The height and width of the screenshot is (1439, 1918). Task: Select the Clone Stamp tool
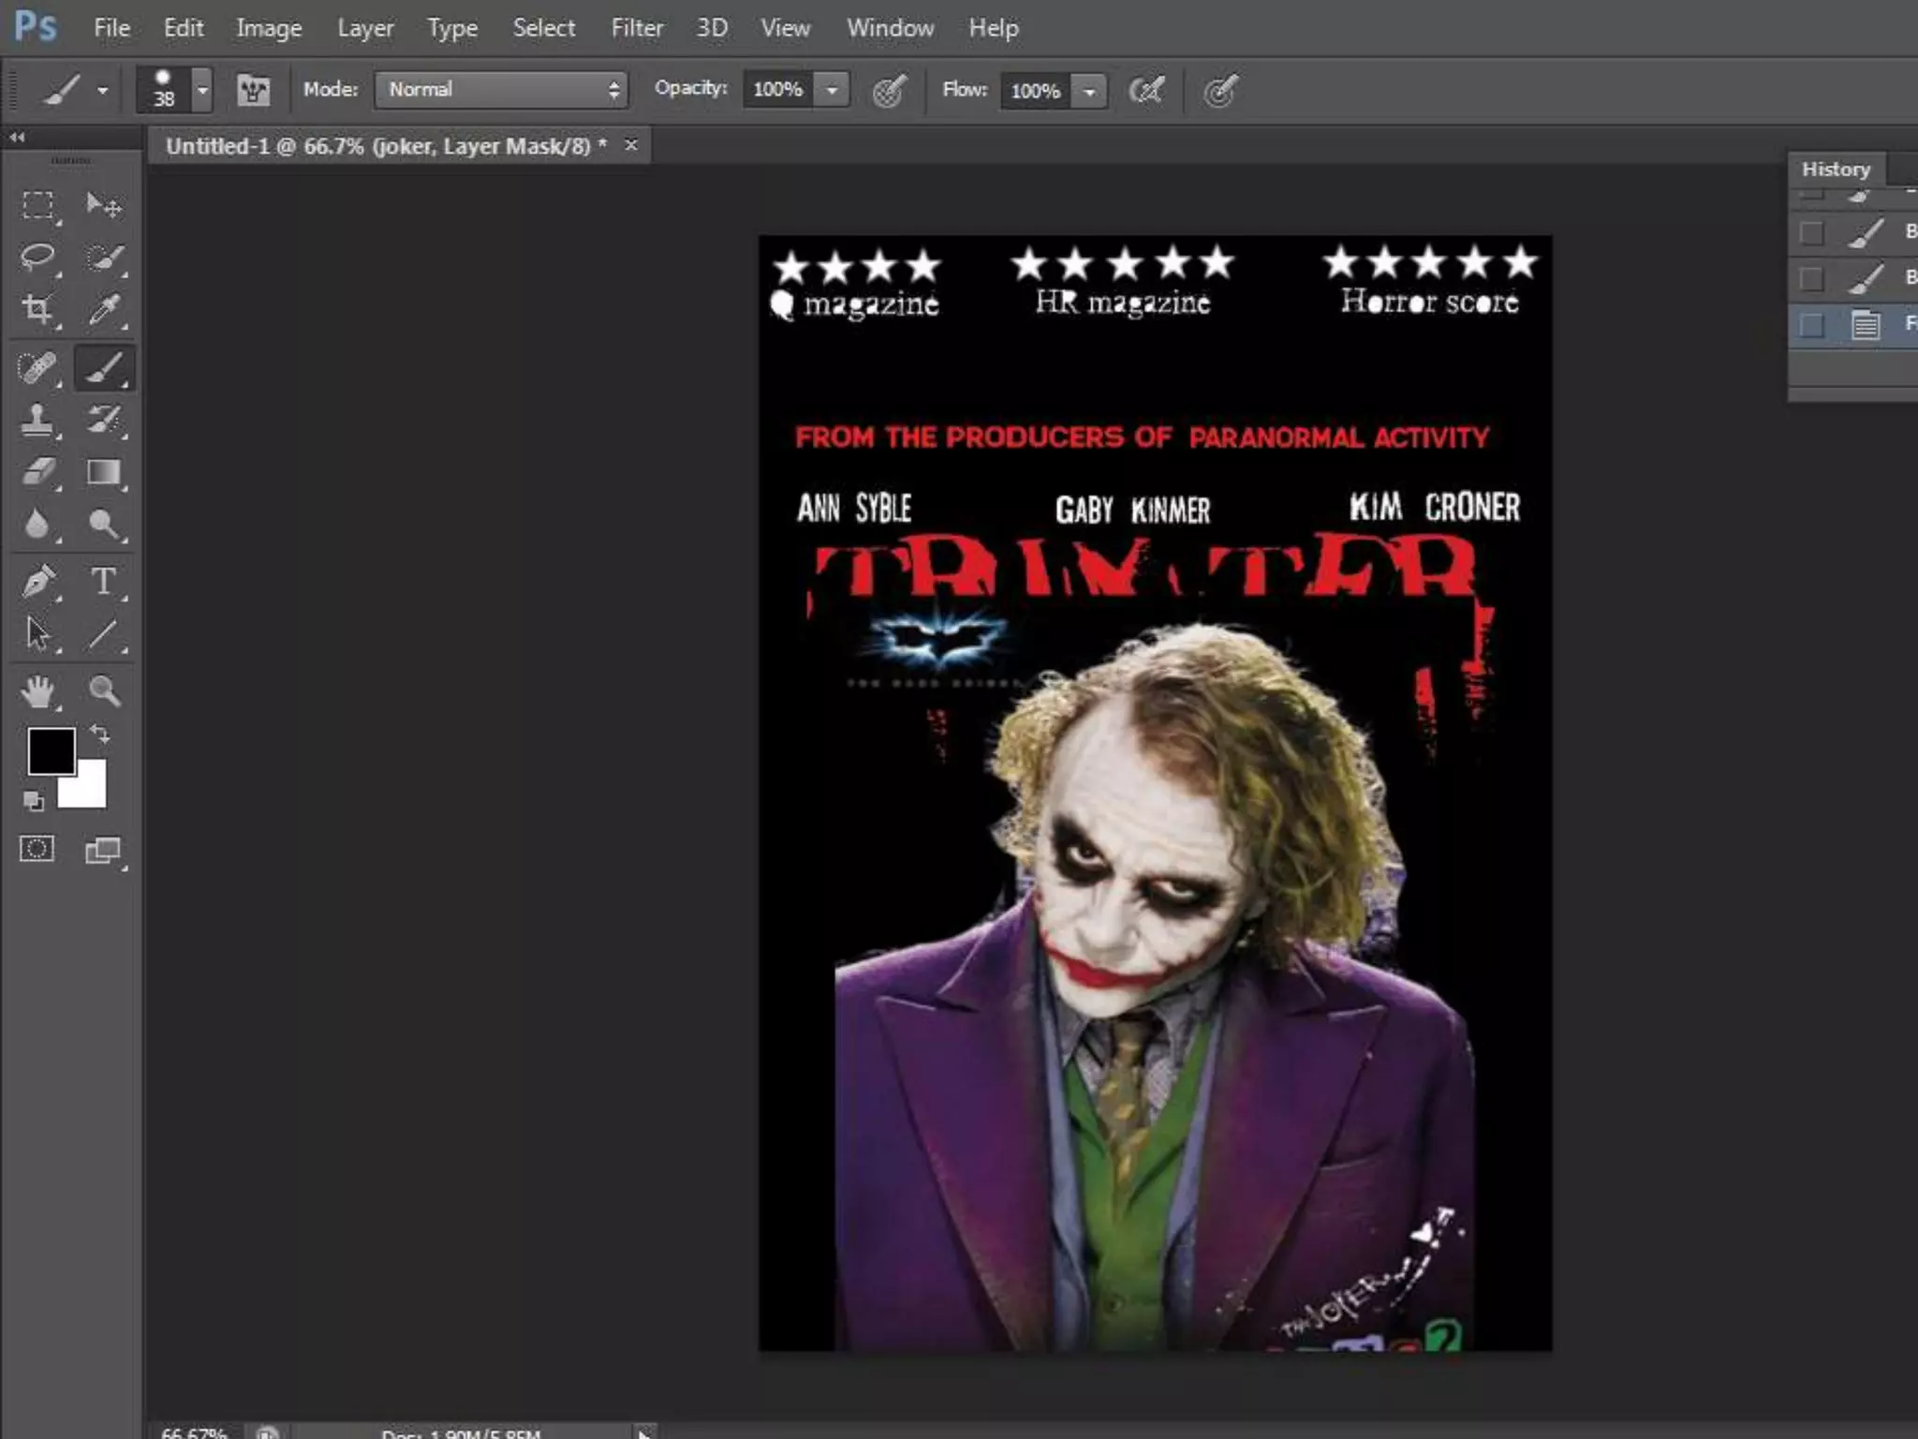coord(37,420)
